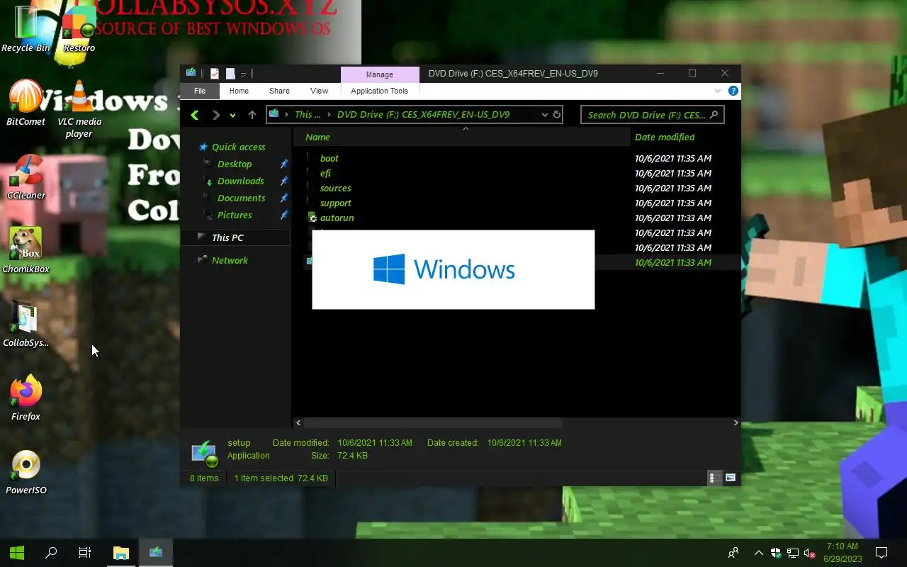This screenshot has height=567, width=907.
Task: Click the Manage contextual tab
Action: (380, 74)
